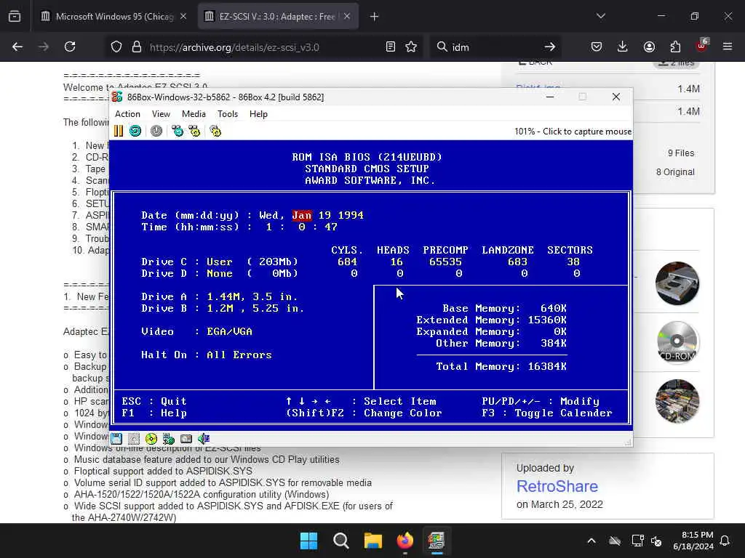
Task: Open the View menu in 86Box
Action: coord(161,114)
